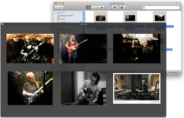Click the Finder sidebar scrollbar

pyautogui.click(x=84, y=17)
